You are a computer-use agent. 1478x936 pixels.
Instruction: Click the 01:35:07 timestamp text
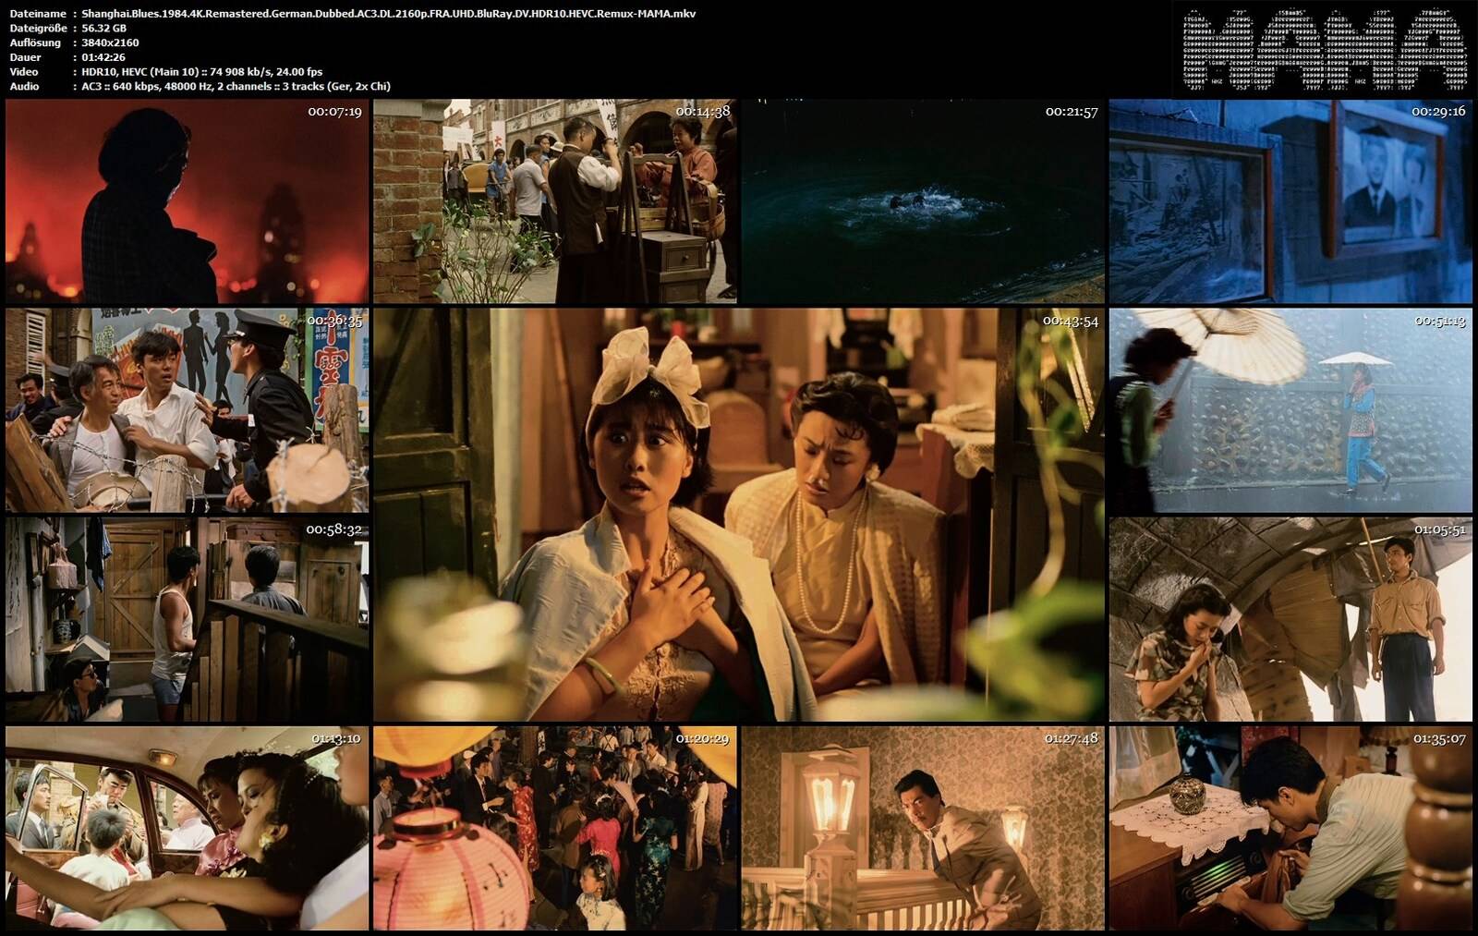(1439, 738)
